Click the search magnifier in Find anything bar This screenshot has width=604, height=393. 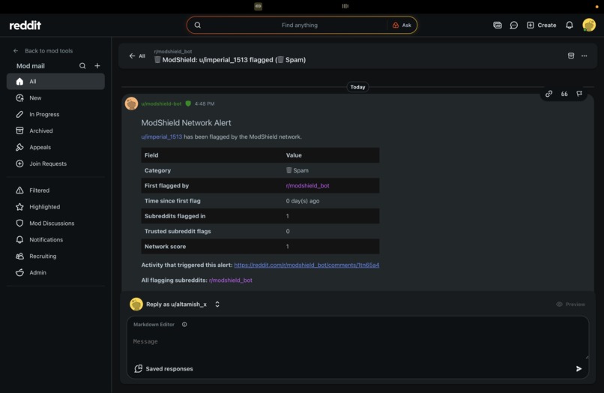[x=198, y=25]
